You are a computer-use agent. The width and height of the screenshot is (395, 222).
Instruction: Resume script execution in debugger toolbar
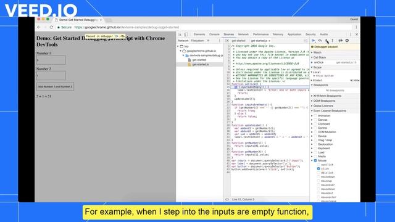pos(314,41)
